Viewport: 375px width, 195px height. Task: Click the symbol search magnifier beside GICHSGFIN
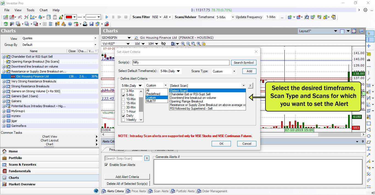click(136, 38)
